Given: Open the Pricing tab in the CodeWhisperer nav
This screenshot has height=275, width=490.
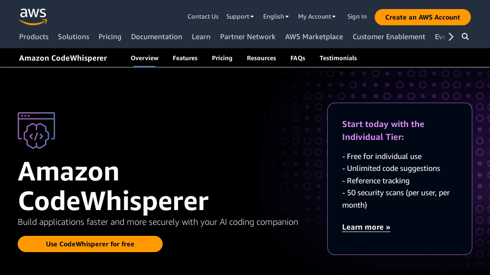Looking at the screenshot, I should pos(222,58).
